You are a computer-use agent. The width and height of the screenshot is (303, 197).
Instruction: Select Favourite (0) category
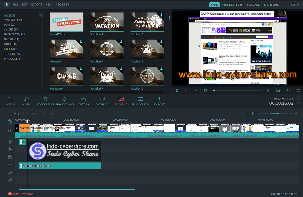point(13,58)
